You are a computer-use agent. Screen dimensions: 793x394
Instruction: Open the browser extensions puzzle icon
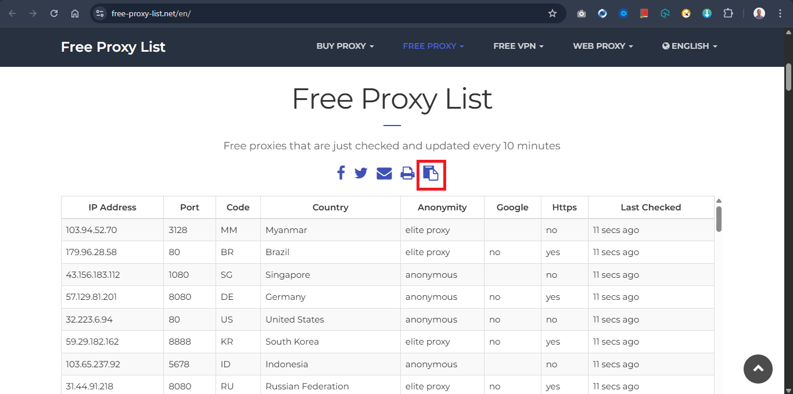(x=728, y=13)
